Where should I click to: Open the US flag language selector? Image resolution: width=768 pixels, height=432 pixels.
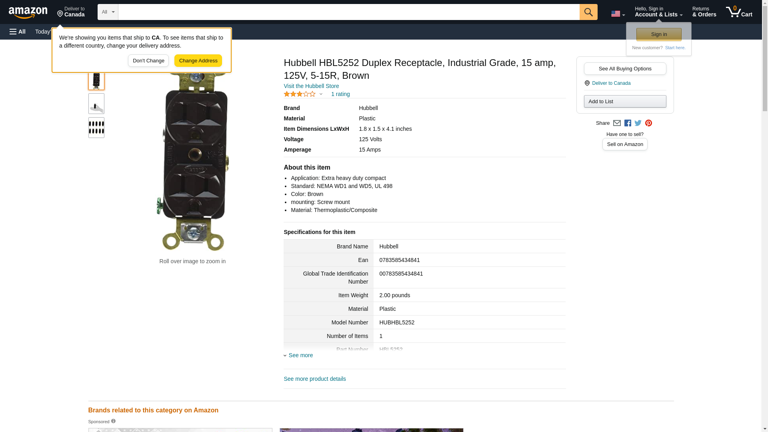point(618,14)
